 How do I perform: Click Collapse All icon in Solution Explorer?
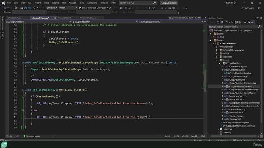coord(236,22)
